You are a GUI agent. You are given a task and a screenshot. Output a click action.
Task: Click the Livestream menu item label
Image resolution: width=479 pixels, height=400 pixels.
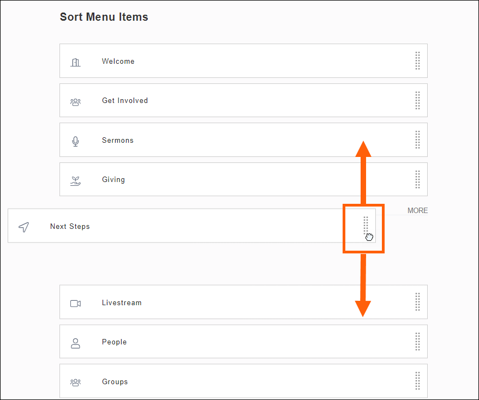pos(122,303)
